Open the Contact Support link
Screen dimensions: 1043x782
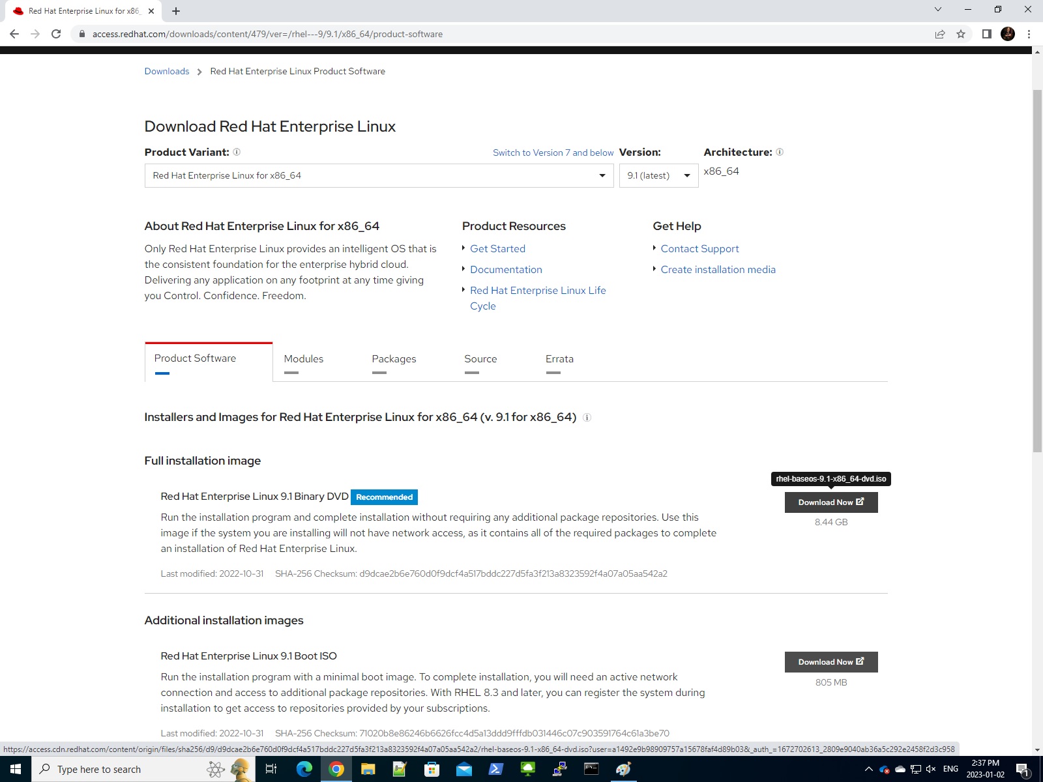coord(699,249)
